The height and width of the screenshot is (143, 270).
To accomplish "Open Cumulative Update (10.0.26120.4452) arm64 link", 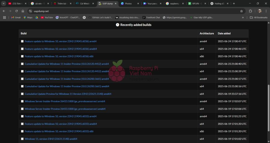I will click(x=67, y=64).
